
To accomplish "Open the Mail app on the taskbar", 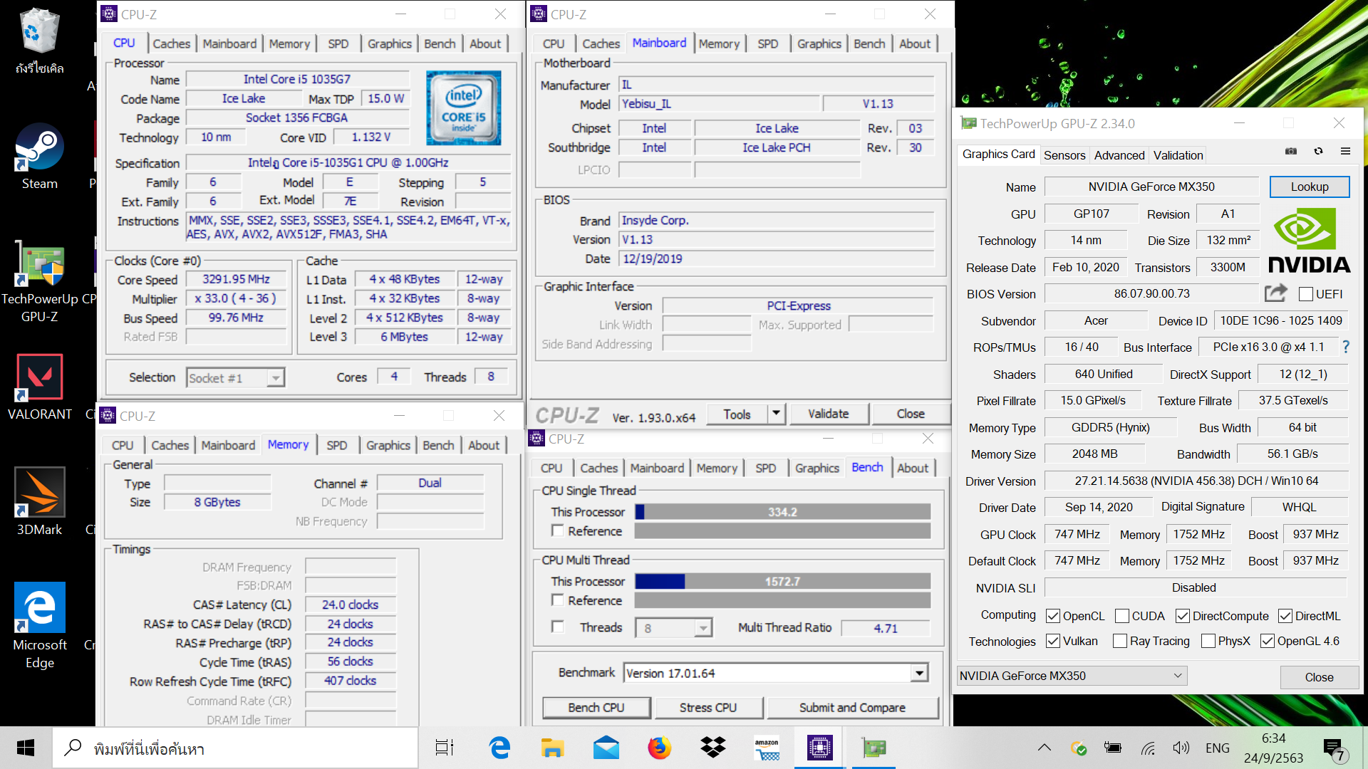I will pyautogui.click(x=606, y=748).
